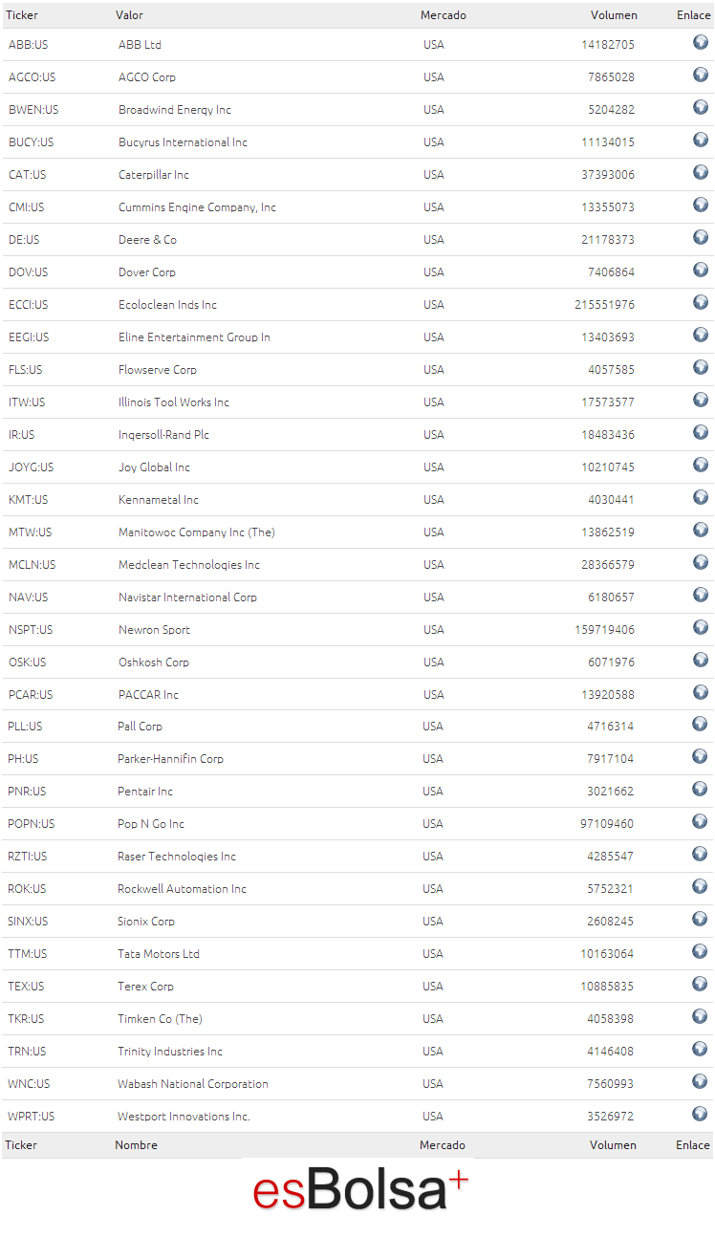Click the globe icon in PACCAR Inc row
Viewport: 715px width, 1238px height.
pyautogui.click(x=701, y=692)
